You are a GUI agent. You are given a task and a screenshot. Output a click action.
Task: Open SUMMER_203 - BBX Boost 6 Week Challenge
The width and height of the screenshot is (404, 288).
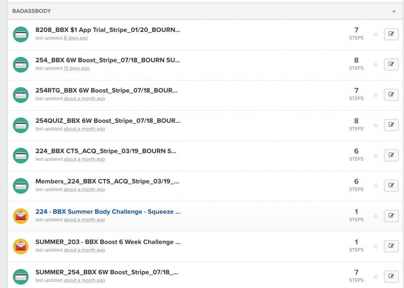pyautogui.click(x=108, y=242)
